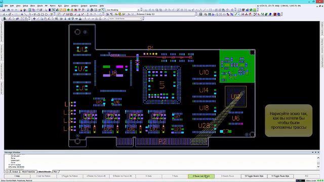Click the four-way move arrows icon
The image size is (324, 182).
34,19
